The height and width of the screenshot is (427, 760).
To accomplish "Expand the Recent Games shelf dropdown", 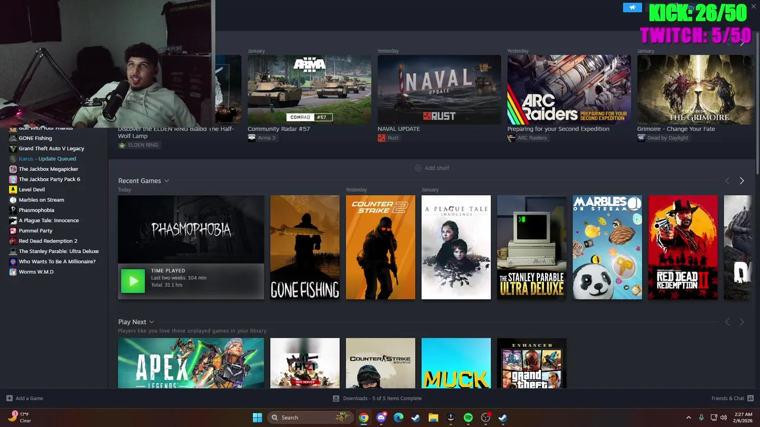I will (167, 181).
